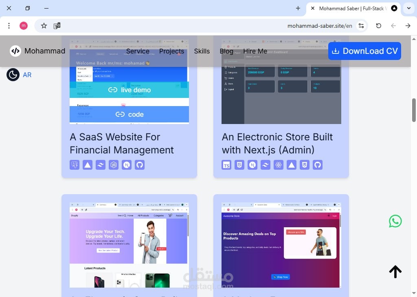The image size is (417, 297).
Task: Go to Skills in the navbar
Action: click(x=202, y=51)
